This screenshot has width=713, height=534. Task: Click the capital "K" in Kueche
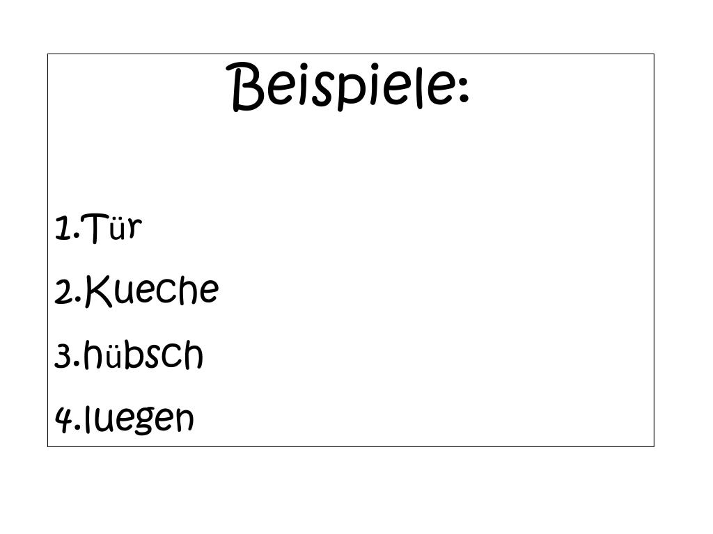coord(98,291)
